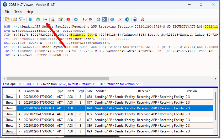Go to previous message with left arrow

click(x=98, y=19)
